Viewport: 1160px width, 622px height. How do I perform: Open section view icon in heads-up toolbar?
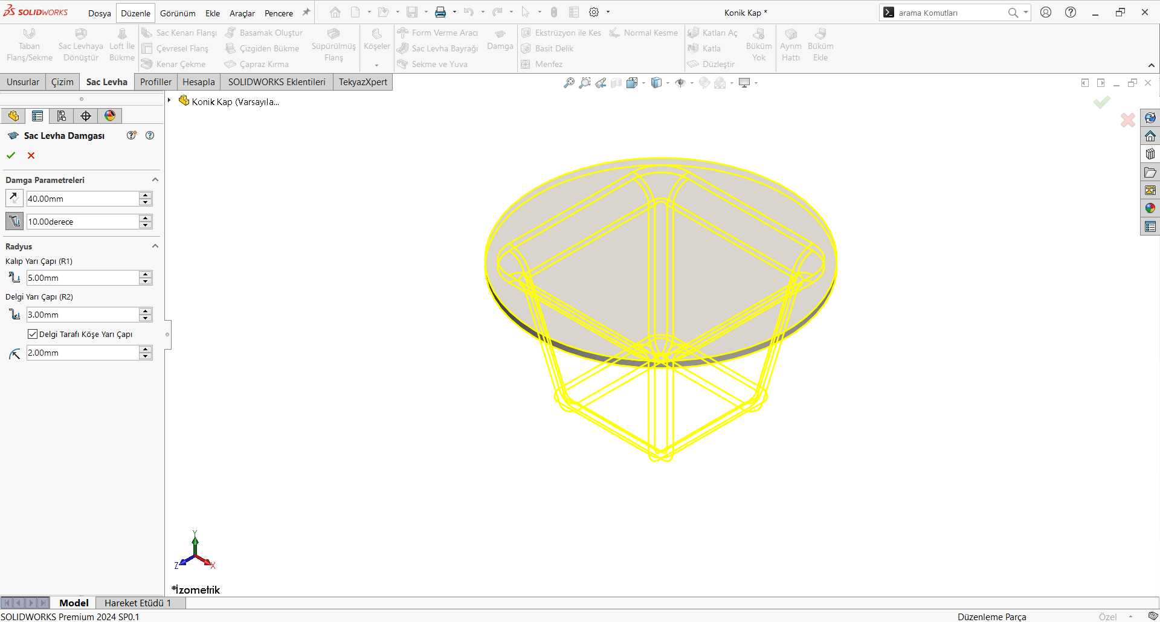coord(616,83)
